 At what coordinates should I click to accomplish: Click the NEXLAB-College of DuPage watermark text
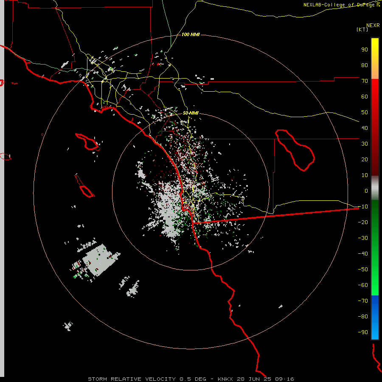341,5
